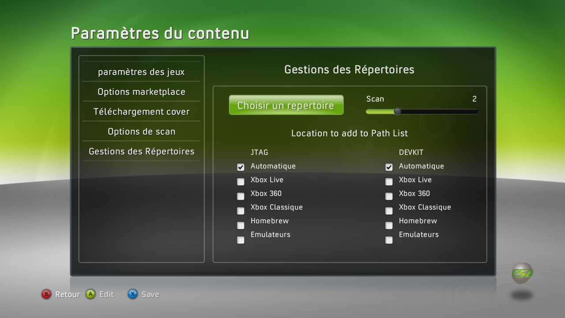Enable JTAG Xbox Live checkbox
565x318 pixels.
pos(241,181)
